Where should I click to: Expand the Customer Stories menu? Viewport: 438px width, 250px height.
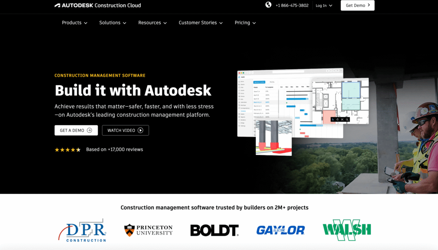coord(201,23)
